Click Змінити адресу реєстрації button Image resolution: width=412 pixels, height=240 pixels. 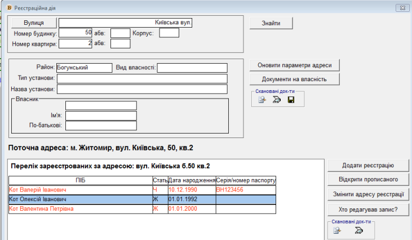[x=367, y=194]
